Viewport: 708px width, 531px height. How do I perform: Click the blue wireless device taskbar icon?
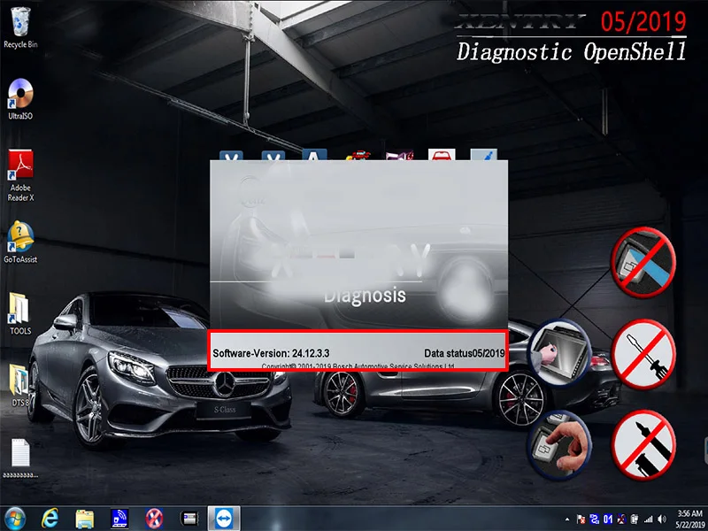[x=119, y=519]
